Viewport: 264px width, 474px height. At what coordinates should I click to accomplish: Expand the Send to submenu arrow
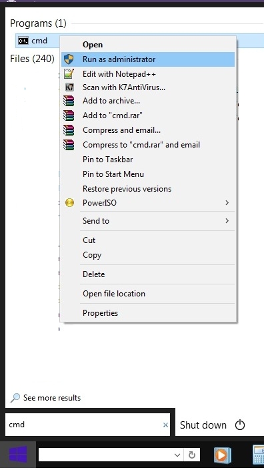coord(227,221)
